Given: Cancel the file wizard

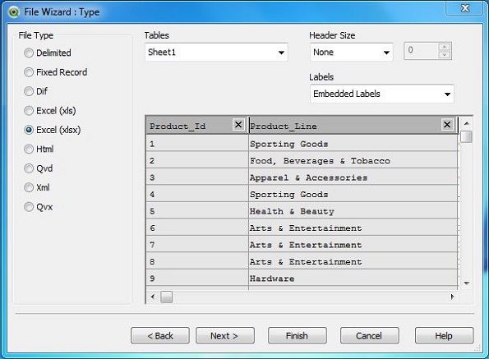Looking at the screenshot, I should (369, 336).
